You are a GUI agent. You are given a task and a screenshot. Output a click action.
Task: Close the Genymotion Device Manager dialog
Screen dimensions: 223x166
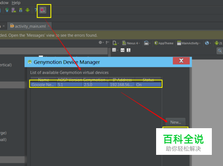(181, 61)
